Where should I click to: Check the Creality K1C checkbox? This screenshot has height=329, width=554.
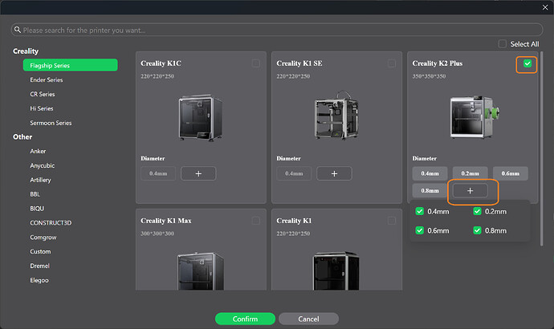pos(256,63)
